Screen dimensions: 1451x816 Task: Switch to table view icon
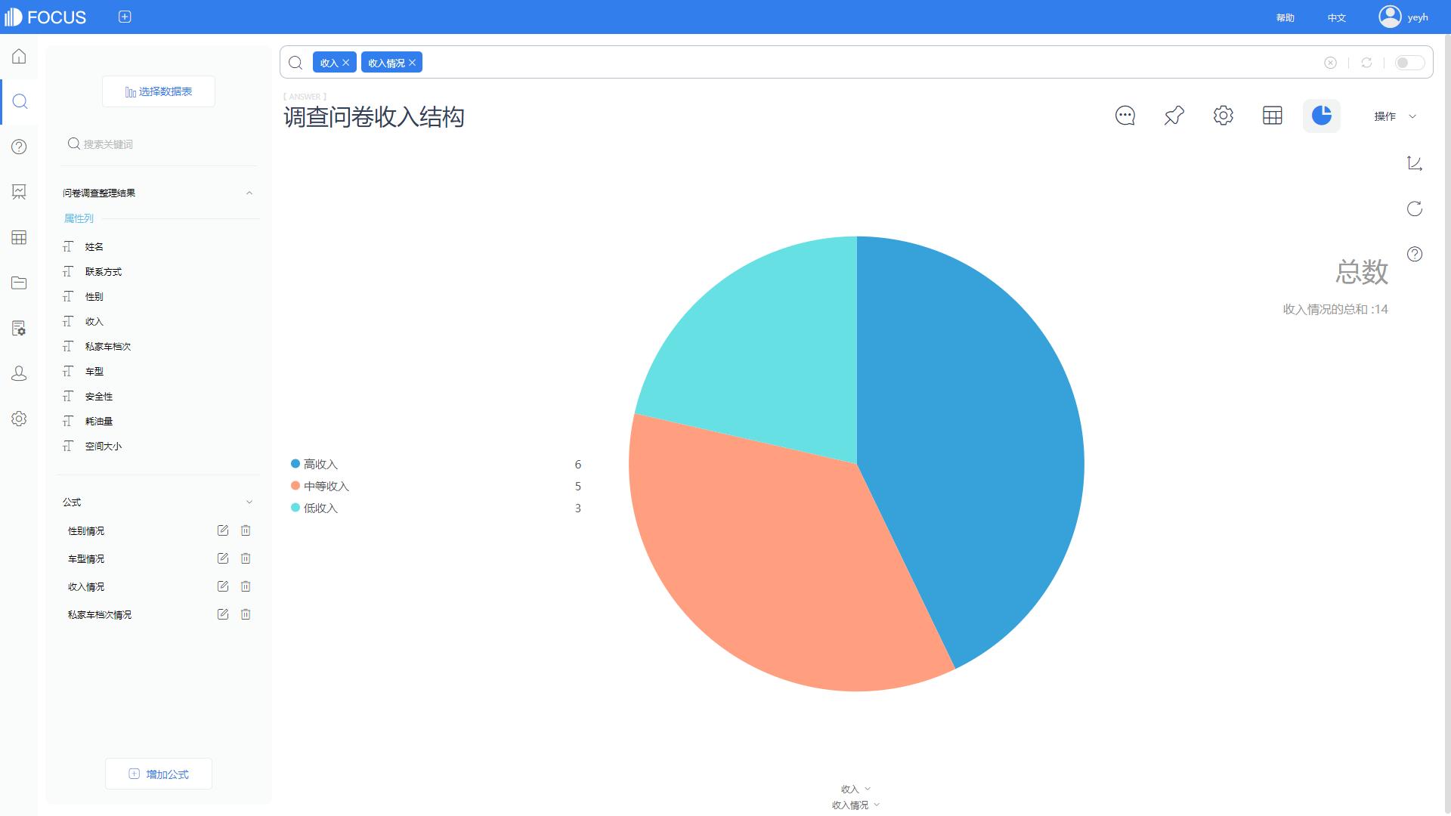(1272, 116)
